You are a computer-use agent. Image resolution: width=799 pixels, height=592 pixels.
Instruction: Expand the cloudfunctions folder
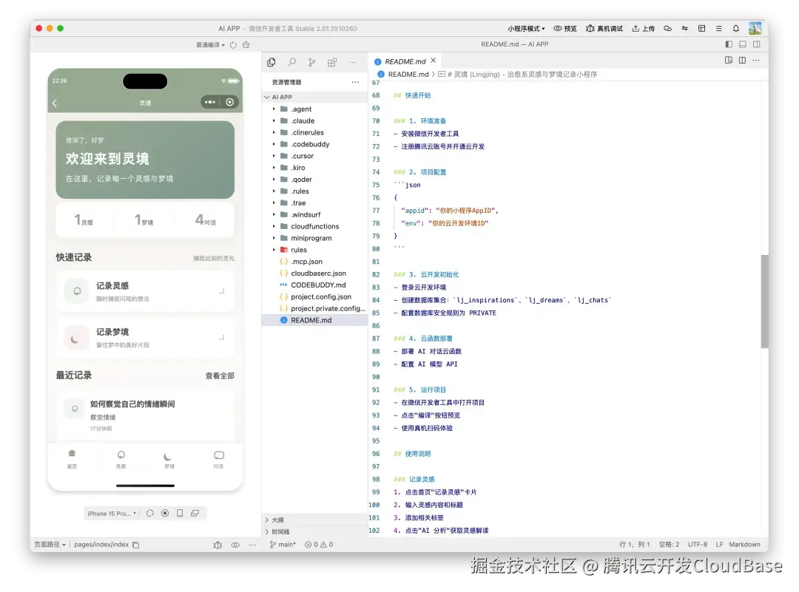point(310,226)
